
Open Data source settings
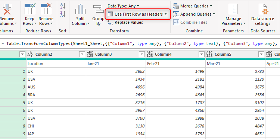(262, 14)
